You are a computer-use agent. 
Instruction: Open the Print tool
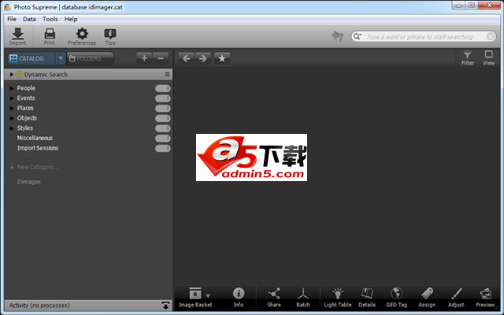50,36
